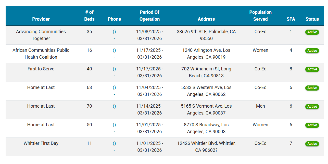Click phone link for Whittier First Day
The width and height of the screenshot is (328, 164).
click(114, 144)
